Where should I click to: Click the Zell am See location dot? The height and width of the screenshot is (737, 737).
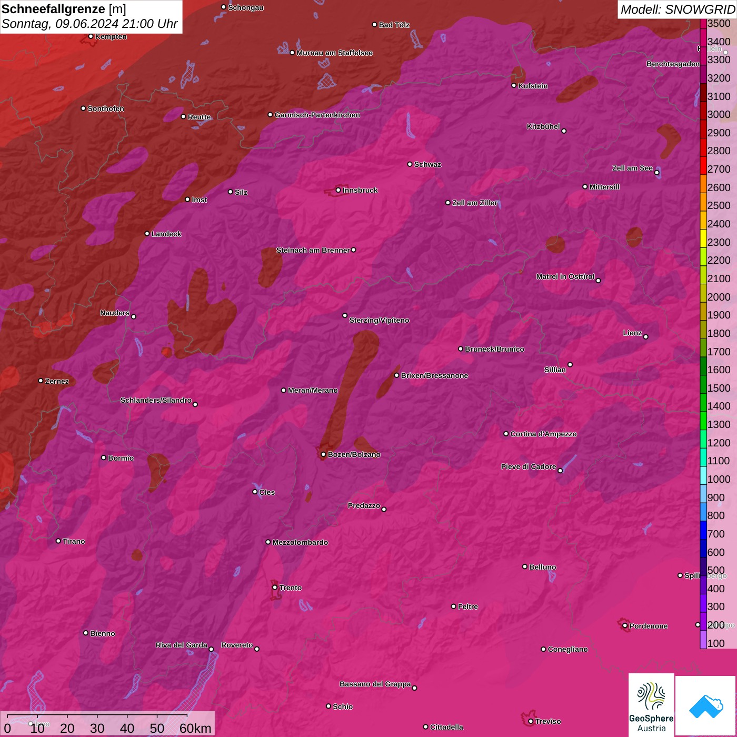point(656,172)
